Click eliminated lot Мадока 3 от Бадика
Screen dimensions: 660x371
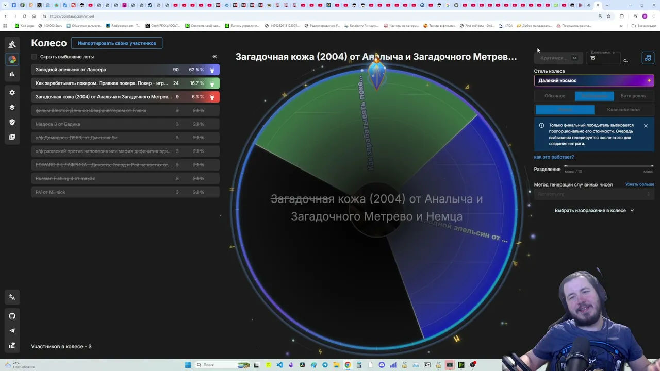coord(125,124)
